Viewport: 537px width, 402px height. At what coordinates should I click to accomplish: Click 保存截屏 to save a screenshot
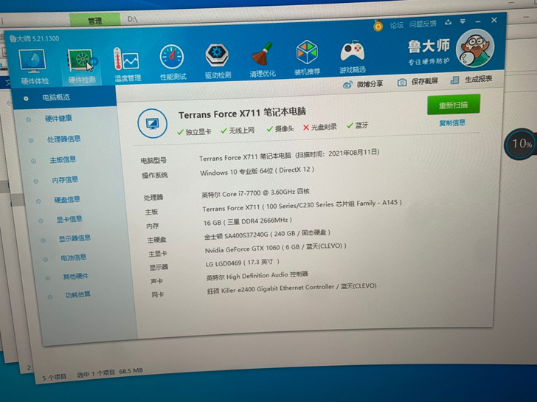[418, 81]
